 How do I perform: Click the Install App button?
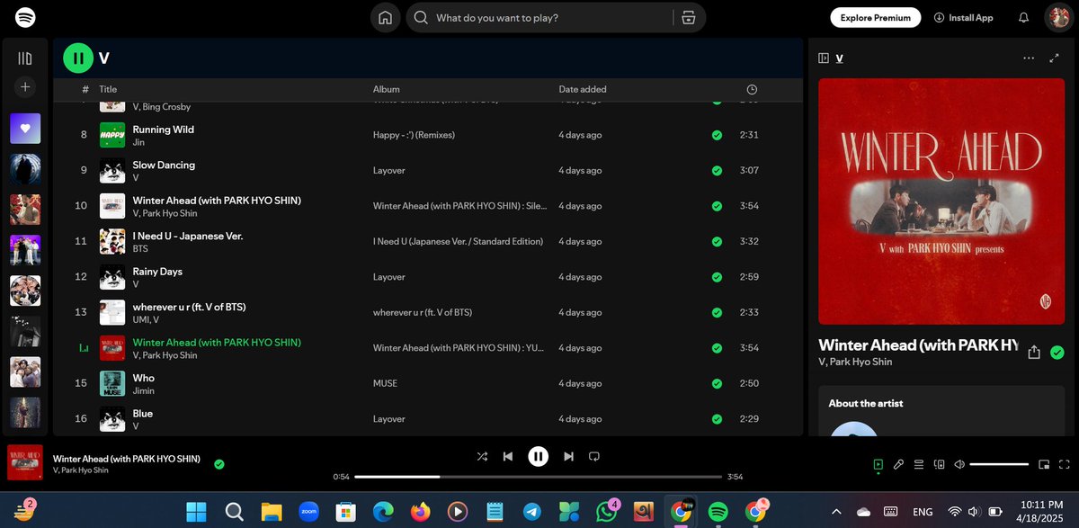964,17
